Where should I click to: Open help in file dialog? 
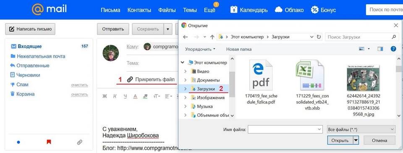click(393, 49)
